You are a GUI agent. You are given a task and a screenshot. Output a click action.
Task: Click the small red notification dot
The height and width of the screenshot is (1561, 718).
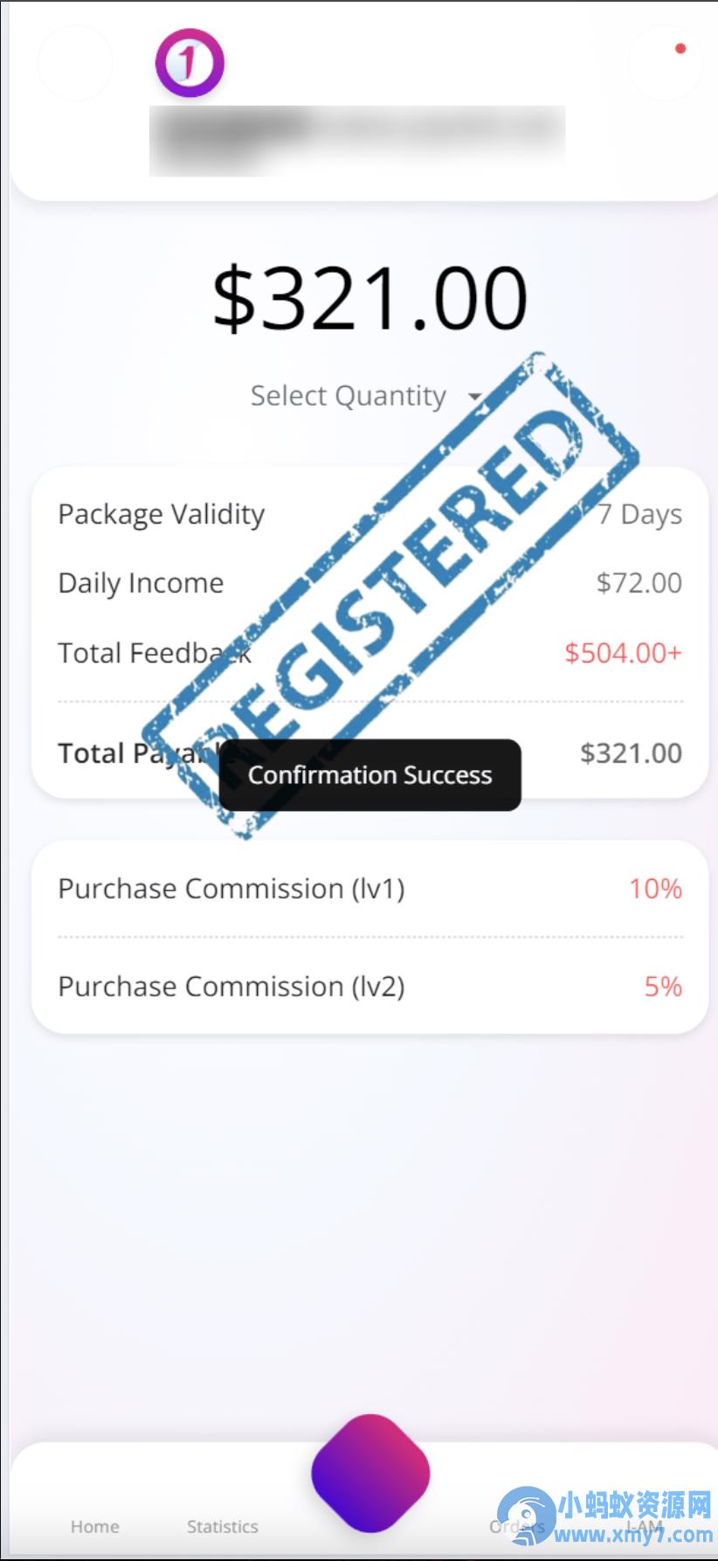[x=680, y=48]
